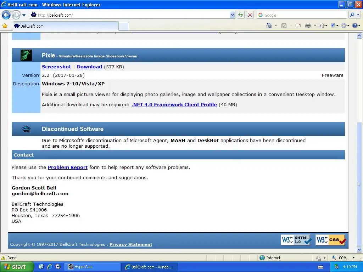The image size is (363, 272).
Task: Click the Pixie Download link
Action: (89, 67)
